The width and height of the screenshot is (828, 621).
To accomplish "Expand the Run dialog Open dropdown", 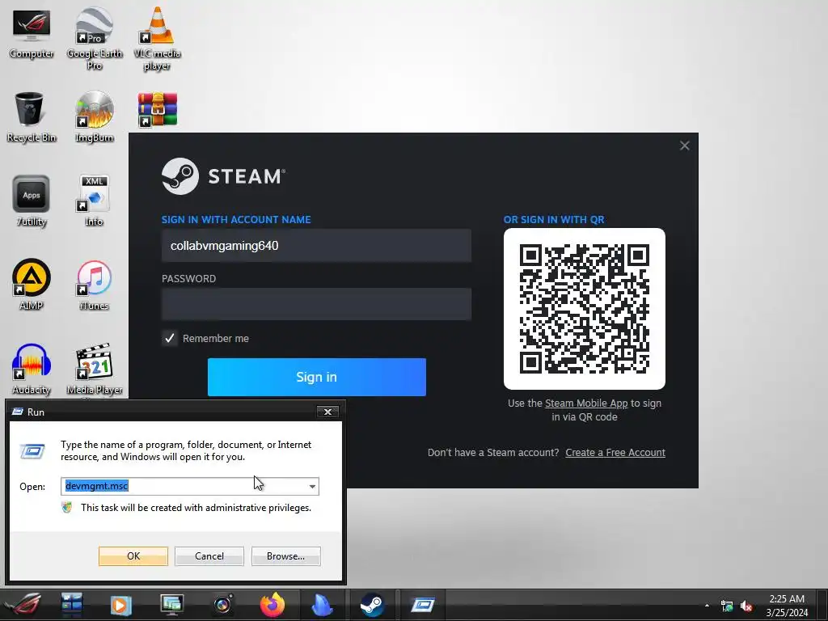I will click(x=312, y=486).
